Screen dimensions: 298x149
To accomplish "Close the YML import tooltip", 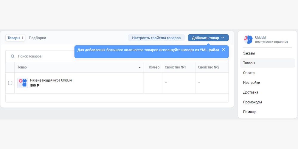I will coord(223,50).
